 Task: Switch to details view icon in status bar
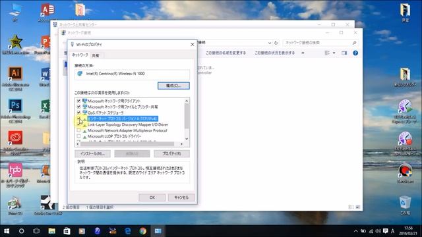pyautogui.click(x=351, y=207)
